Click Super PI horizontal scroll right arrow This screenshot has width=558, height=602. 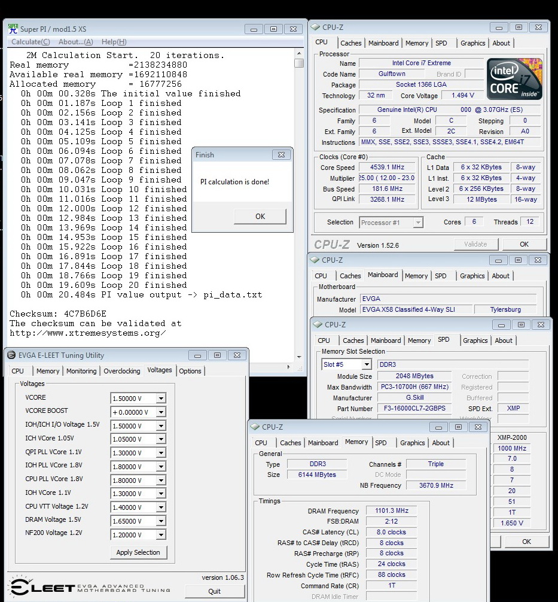pyautogui.click(x=289, y=367)
